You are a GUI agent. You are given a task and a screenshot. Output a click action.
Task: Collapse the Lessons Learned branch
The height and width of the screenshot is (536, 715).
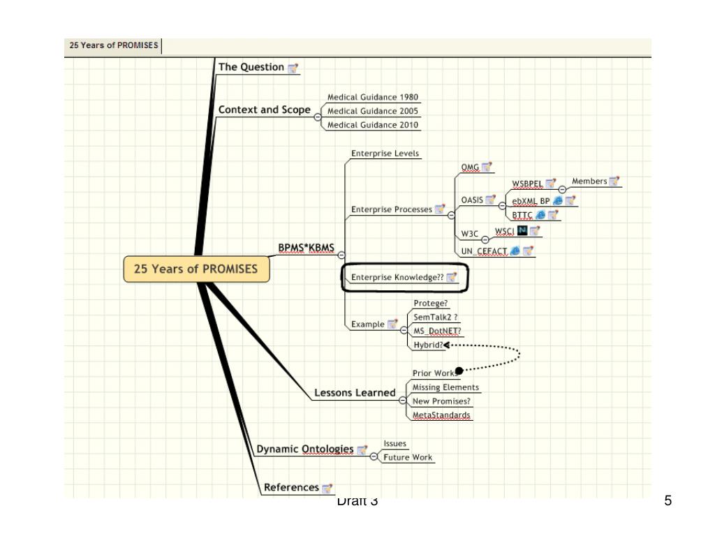pyautogui.click(x=402, y=400)
